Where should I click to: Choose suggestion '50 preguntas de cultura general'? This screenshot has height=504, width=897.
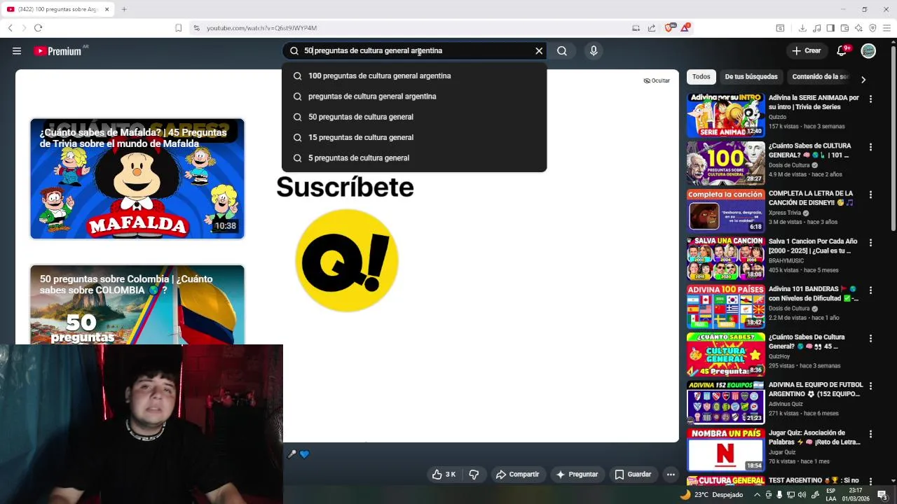click(x=414, y=117)
